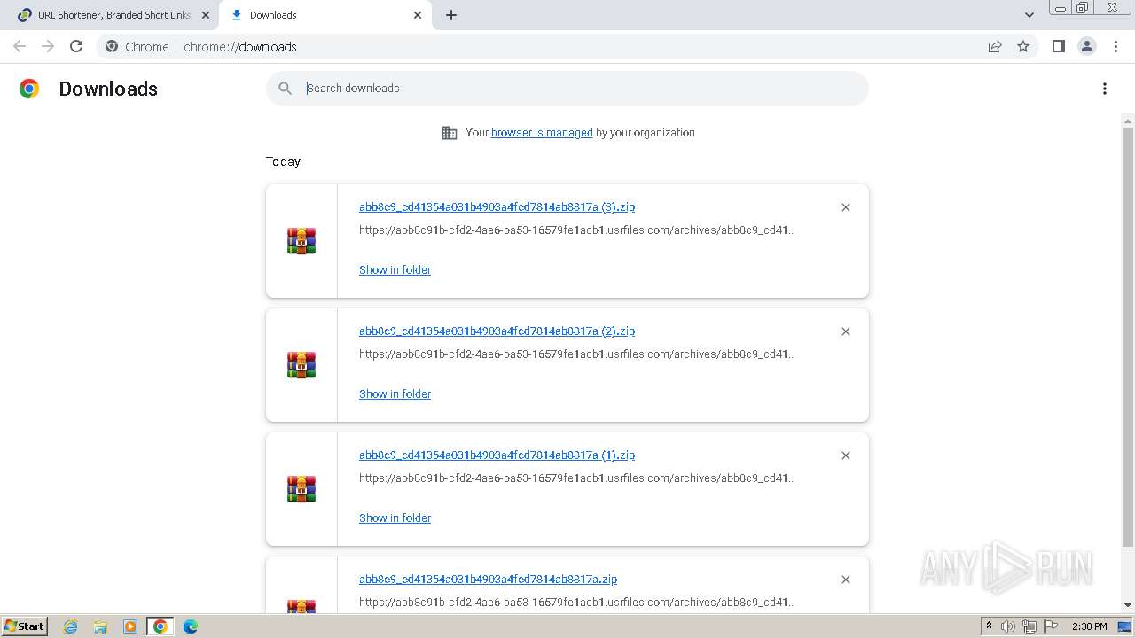Image resolution: width=1135 pixels, height=638 pixels.
Task: Click the Chrome logo beside Downloads title
Action: coord(29,89)
